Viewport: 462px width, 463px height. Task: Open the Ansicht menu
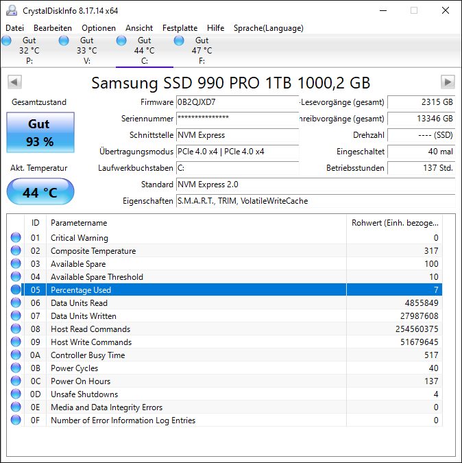tap(139, 28)
